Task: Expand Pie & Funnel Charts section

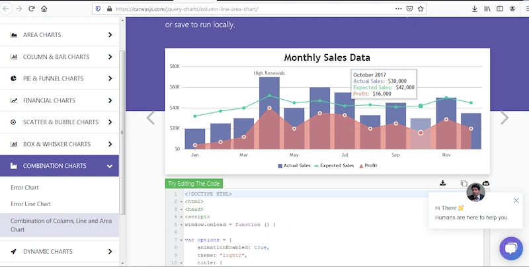Action: point(60,79)
